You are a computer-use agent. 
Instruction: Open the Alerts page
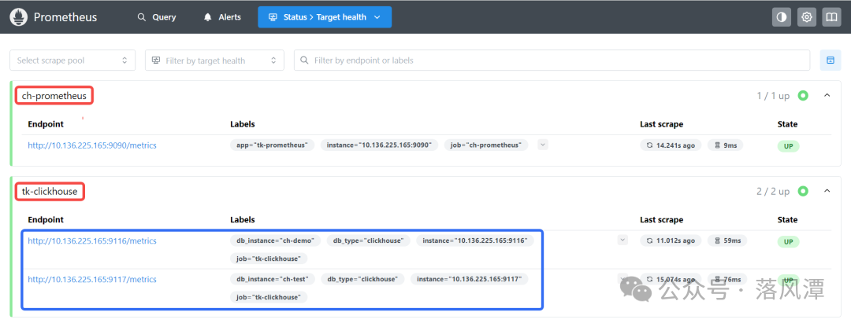click(x=222, y=17)
